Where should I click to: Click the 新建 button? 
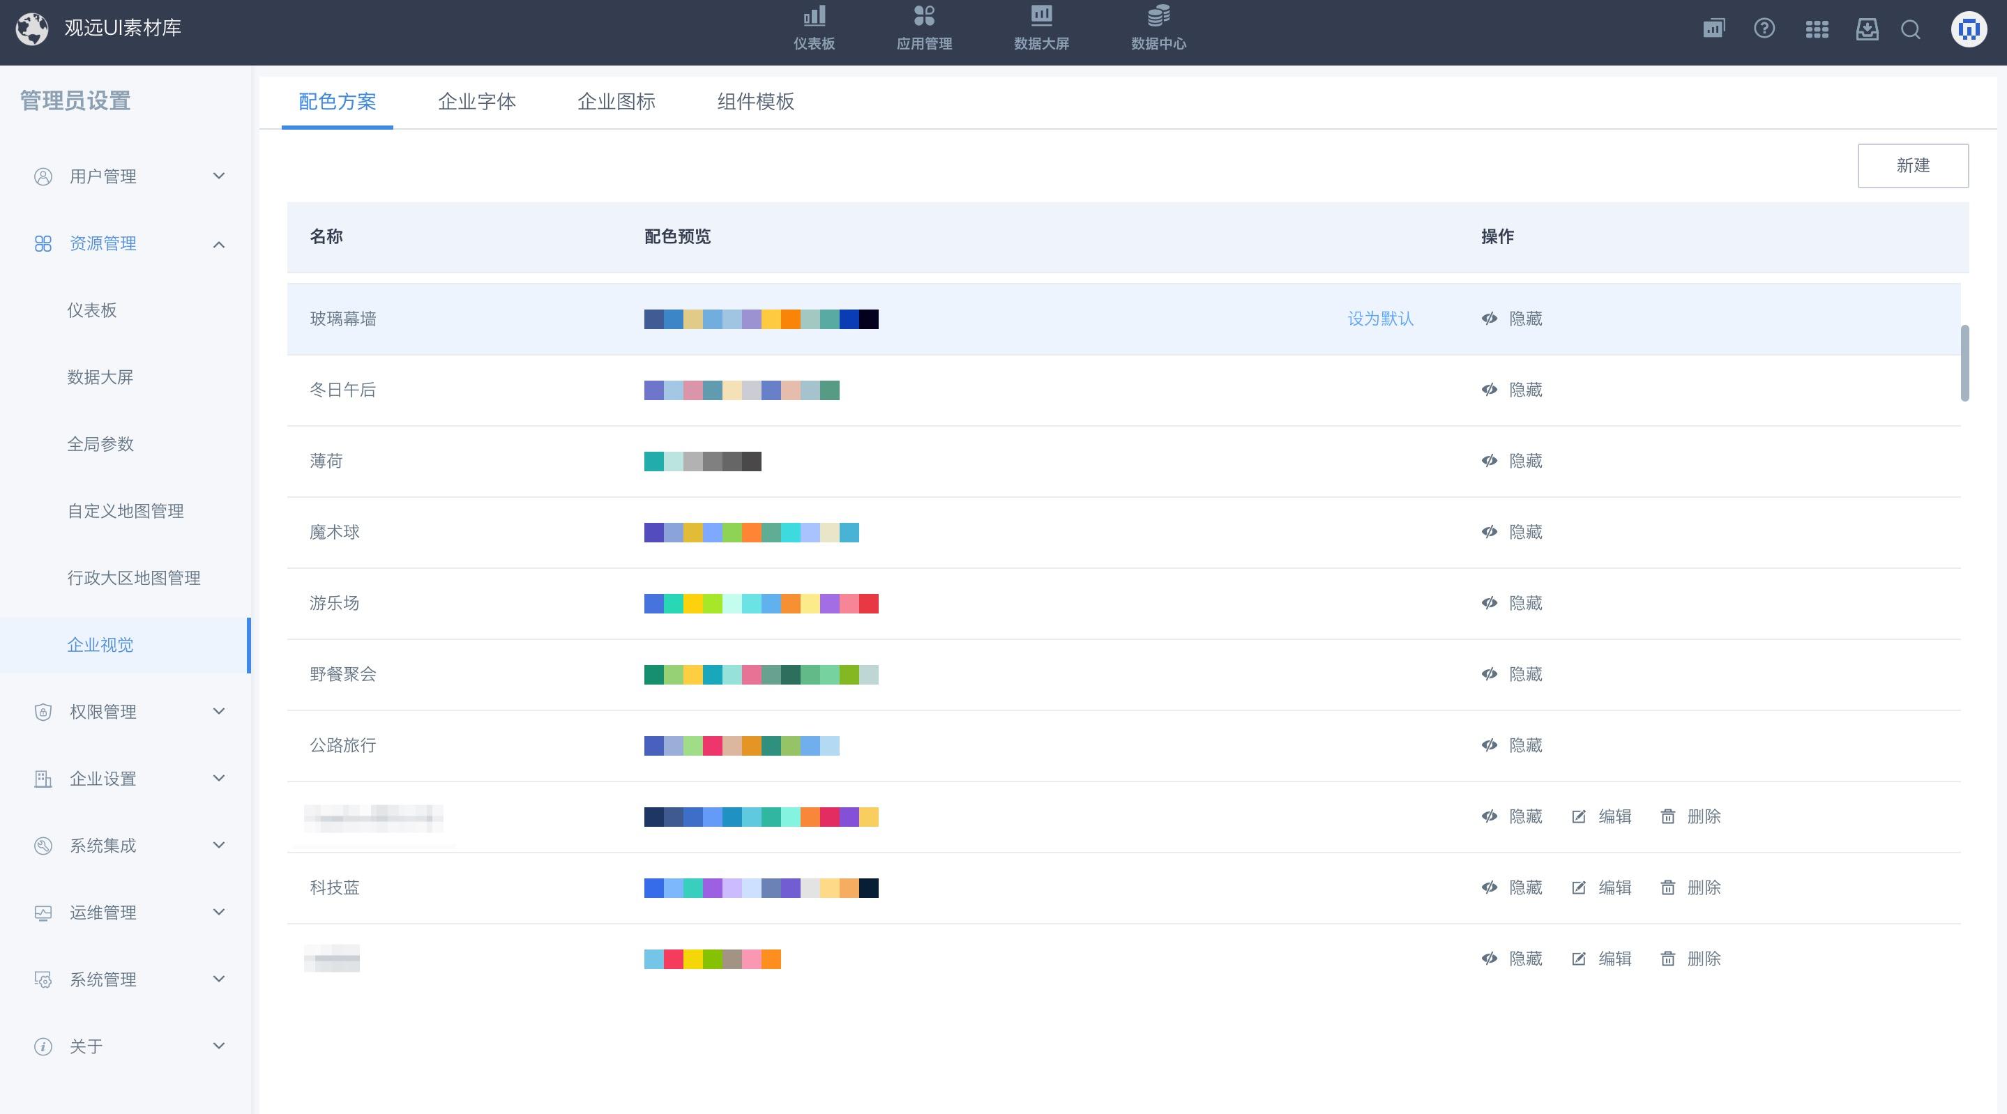[x=1913, y=166]
